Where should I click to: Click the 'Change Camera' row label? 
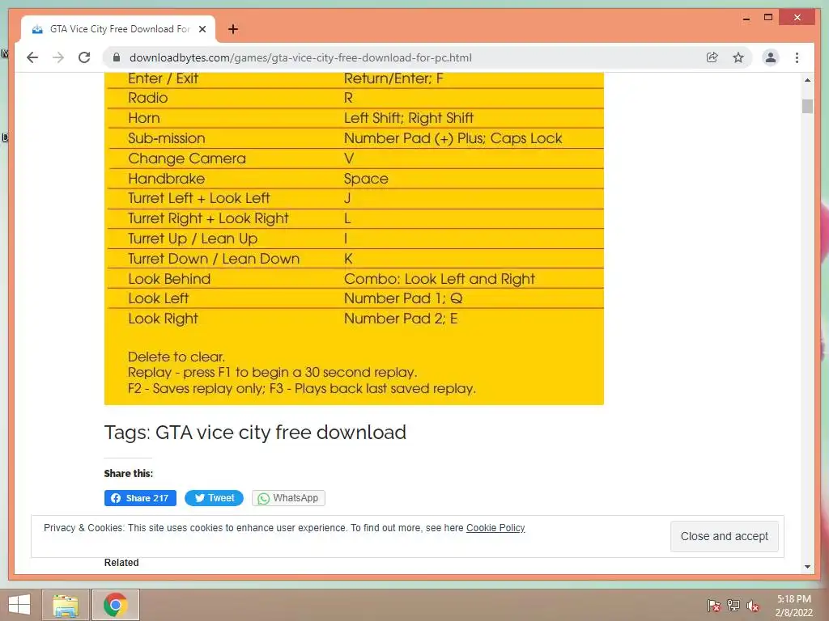[x=187, y=158]
